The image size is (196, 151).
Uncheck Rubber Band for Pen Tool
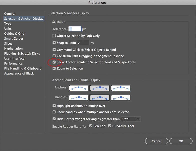pos(91,126)
